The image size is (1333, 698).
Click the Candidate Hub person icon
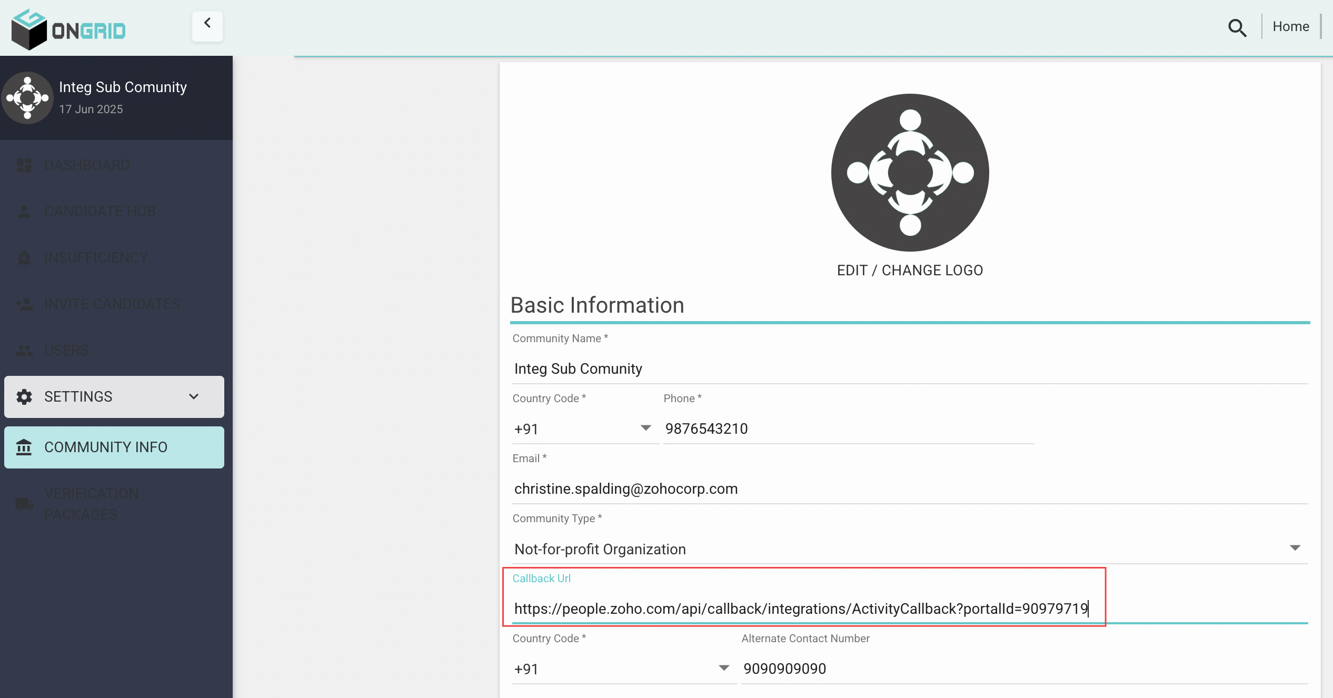[24, 212]
